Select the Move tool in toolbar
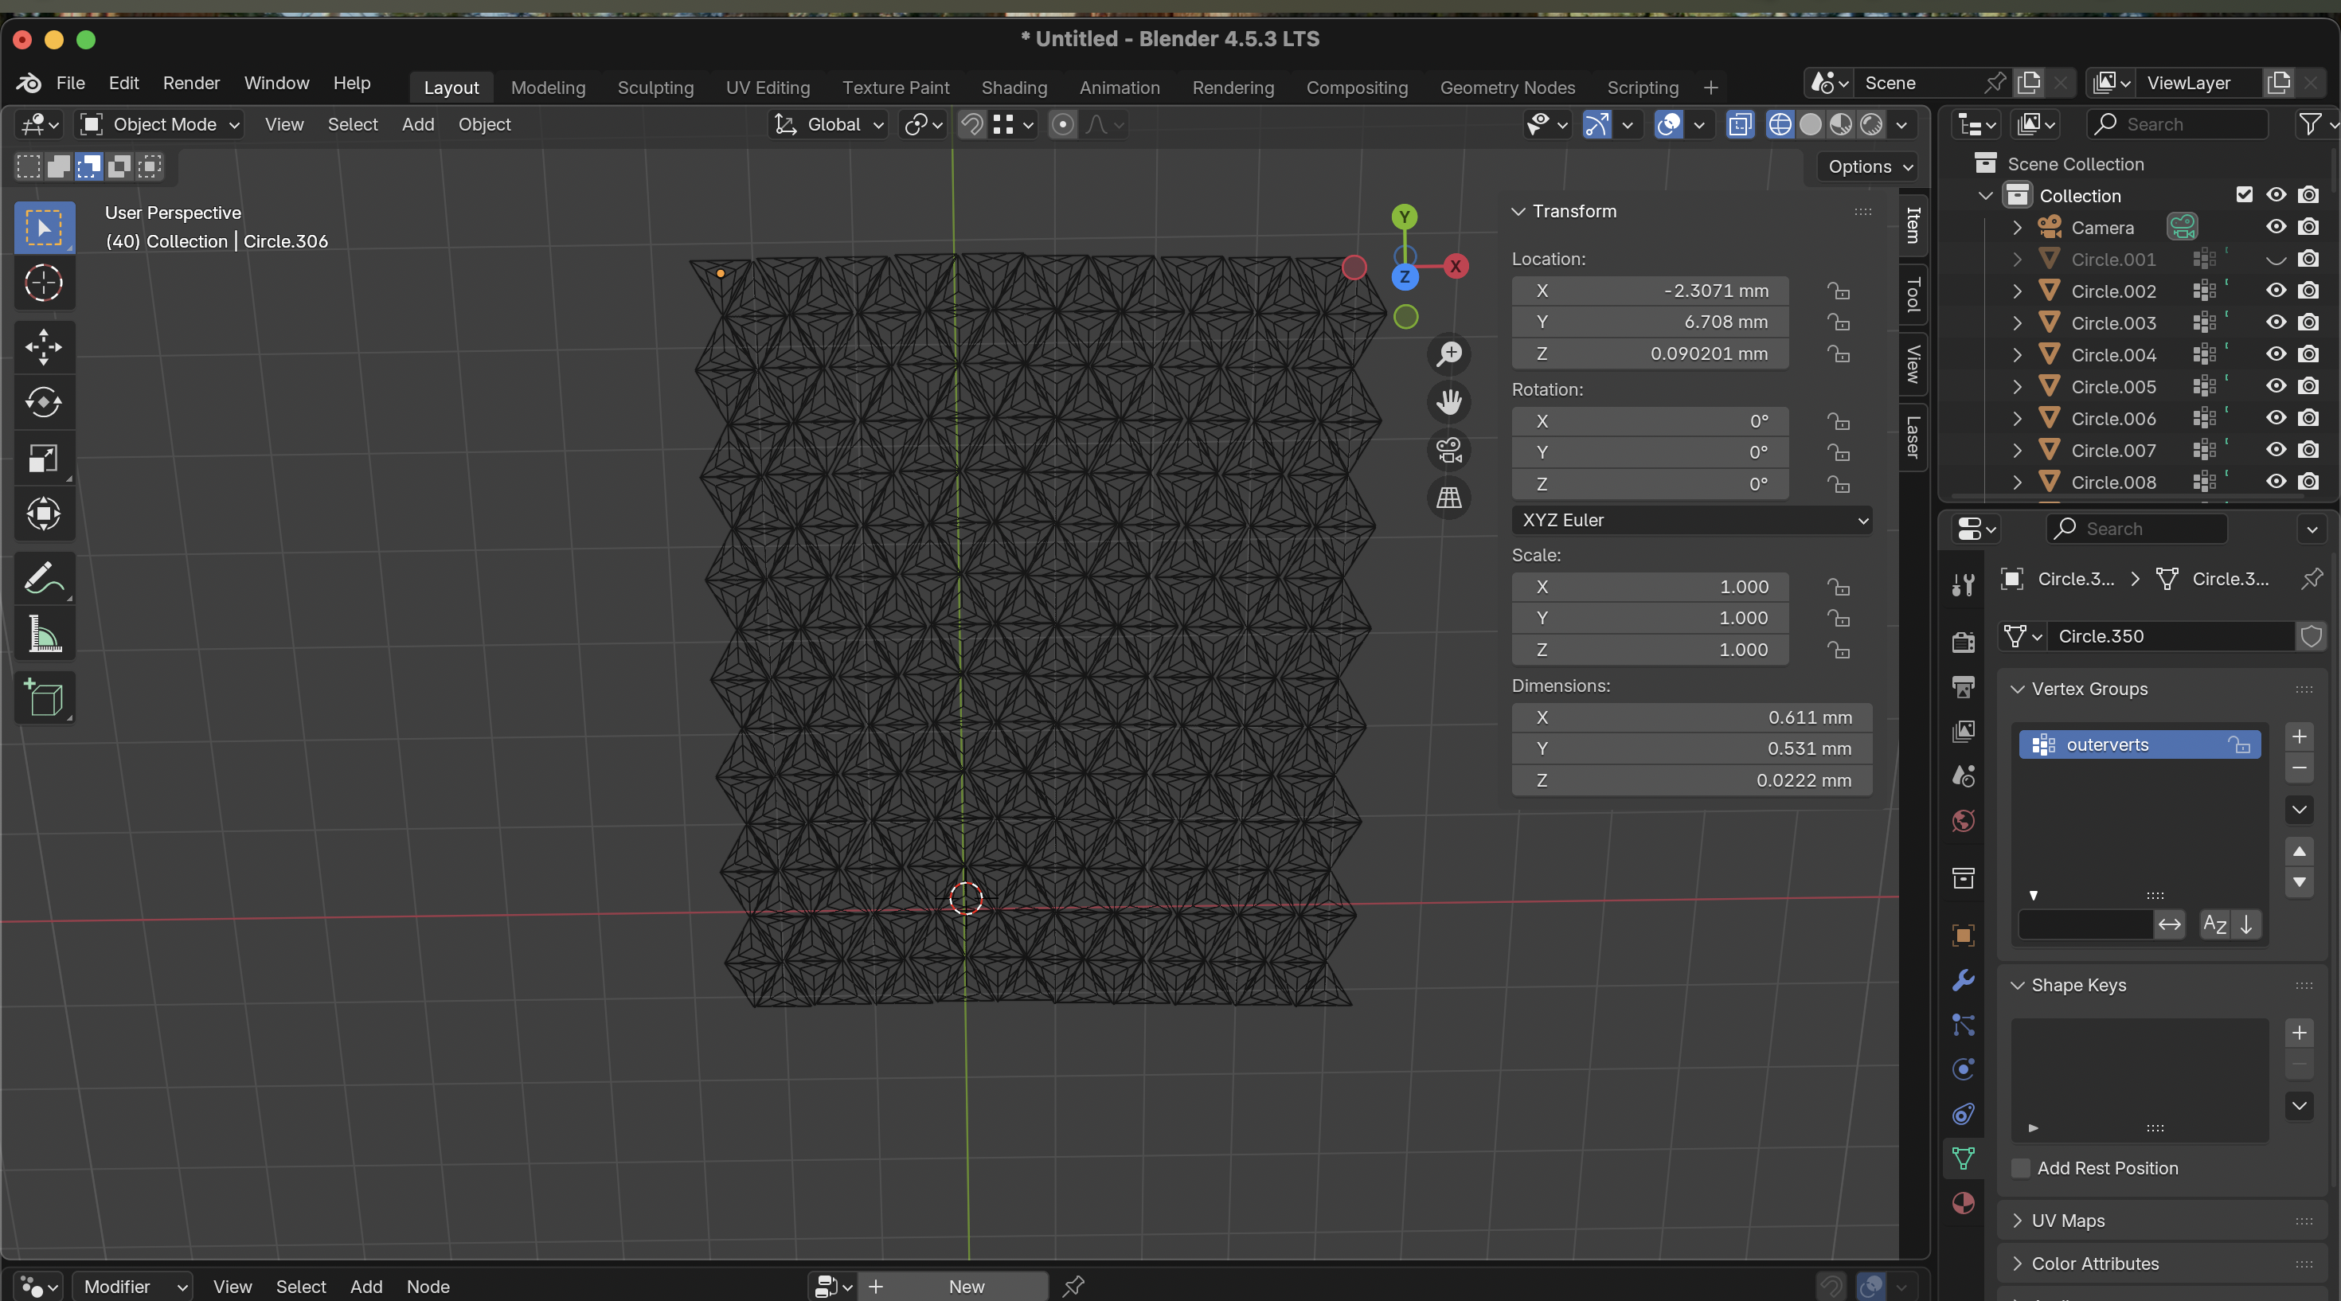 (43, 346)
